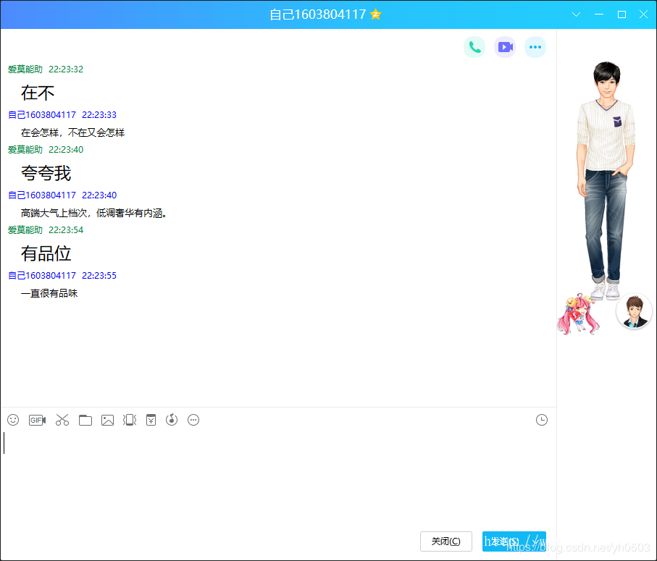Expand the circled ellipsis in the chat toolbar
This screenshot has width=657, height=561.
pos(193,420)
